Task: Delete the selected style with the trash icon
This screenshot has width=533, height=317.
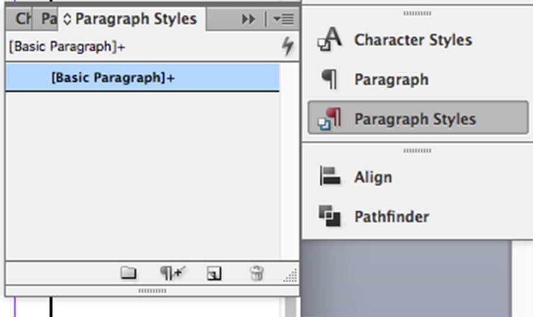Action: 256,273
